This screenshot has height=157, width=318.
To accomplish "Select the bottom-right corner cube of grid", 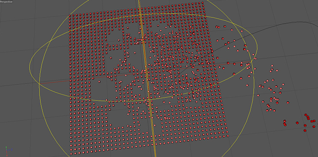I will [x=227, y=136].
